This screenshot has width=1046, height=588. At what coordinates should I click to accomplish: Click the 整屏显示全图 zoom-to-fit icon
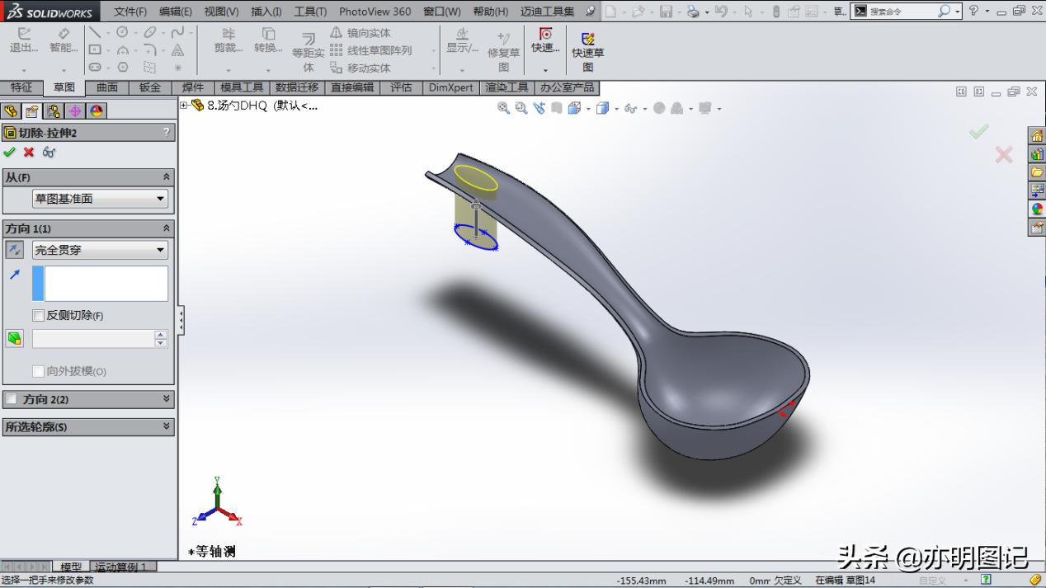click(503, 107)
